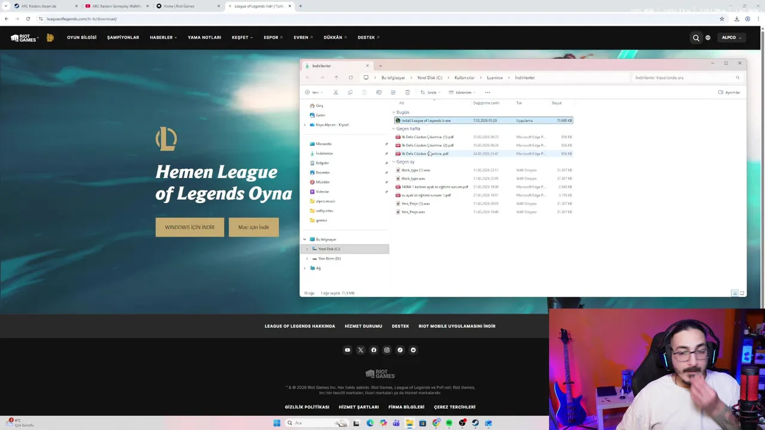Click the Cut scissors icon in Explorer toolbar

(336, 93)
